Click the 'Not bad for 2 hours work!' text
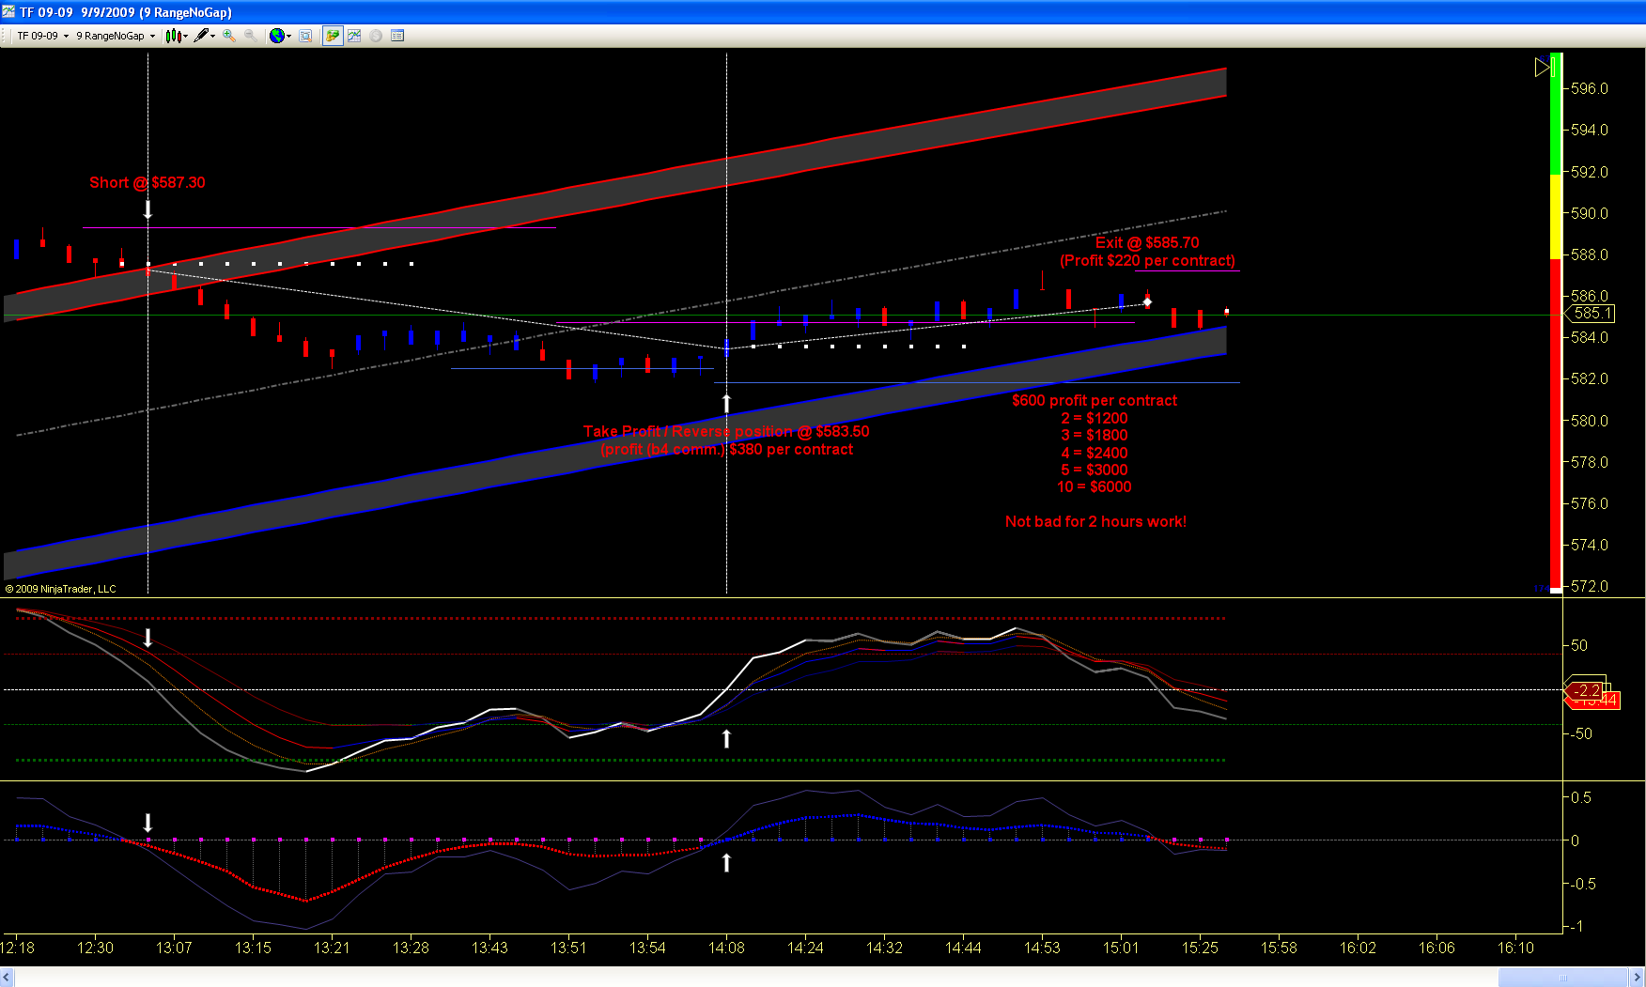 click(1095, 521)
